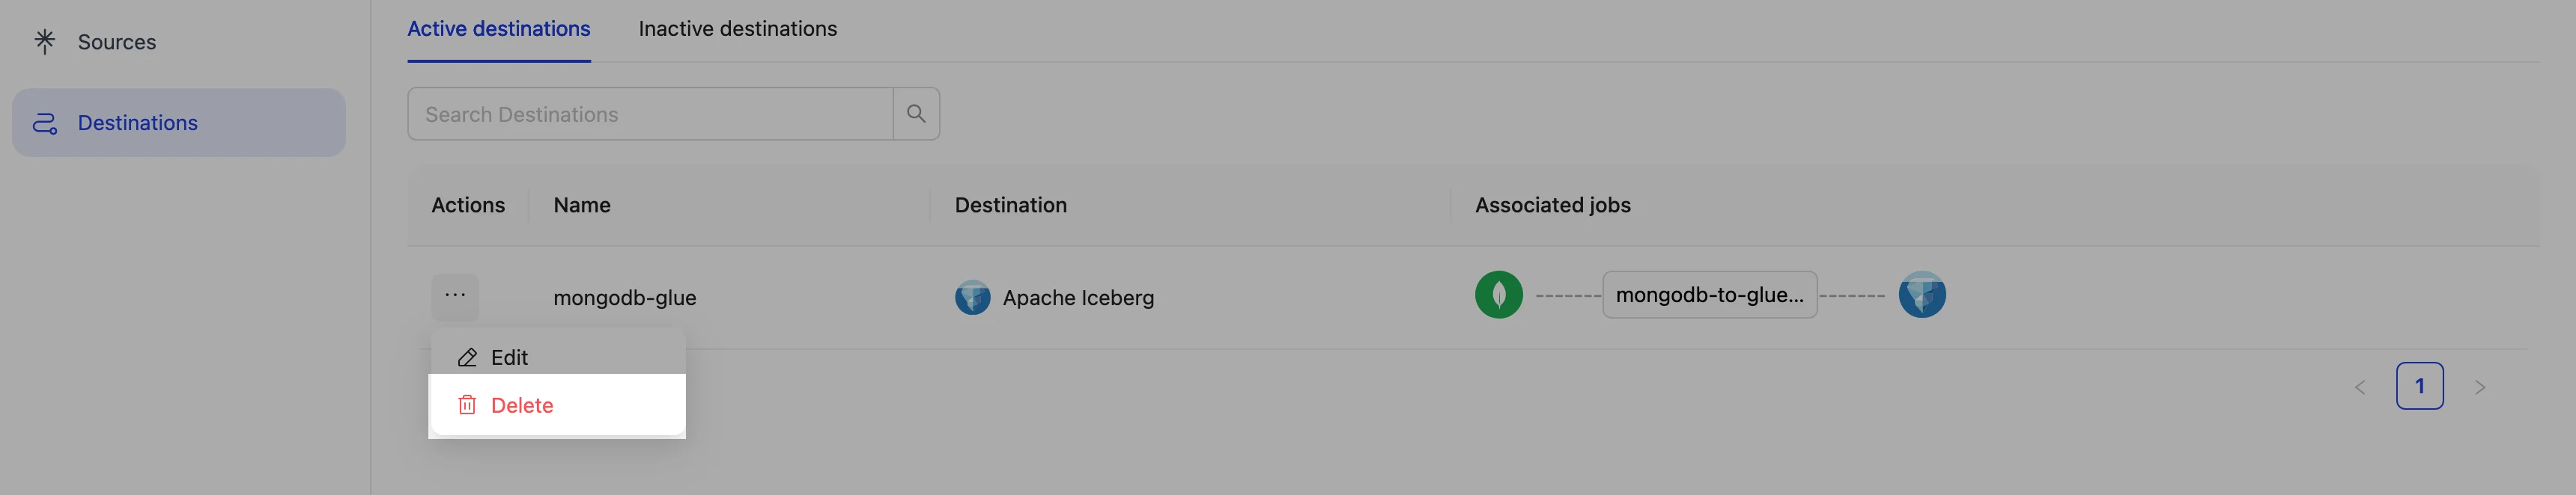Choose Edit from the actions menu
Image resolution: width=2576 pixels, height=495 pixels.
click(x=509, y=357)
